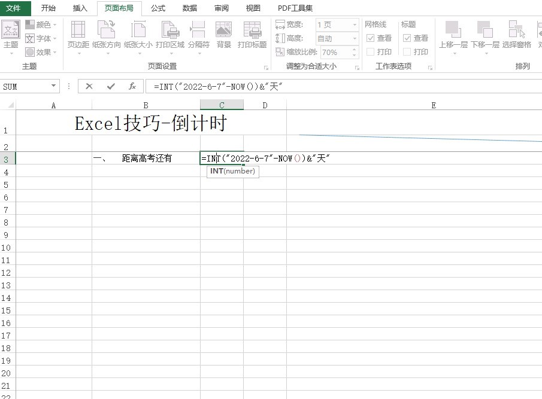542x399 pixels.
Task: Switch to the 视图 tab
Action: pos(253,8)
